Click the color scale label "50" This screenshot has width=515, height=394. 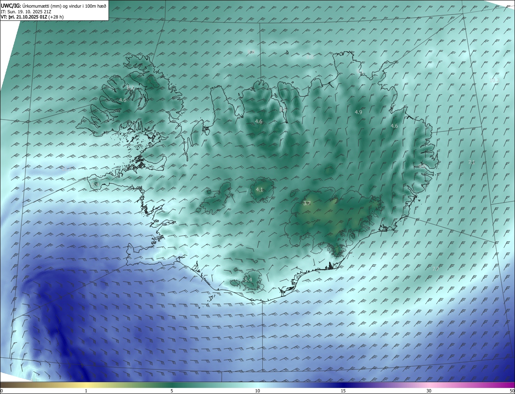tap(512, 391)
